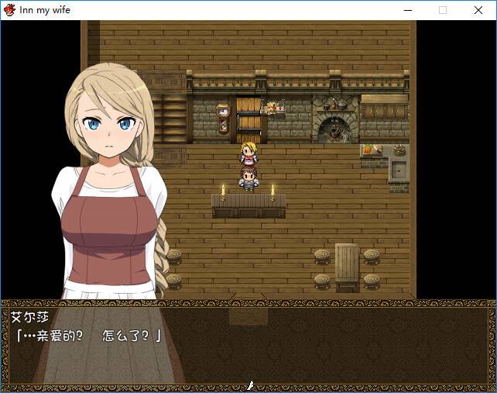Click the kitchen sink counter
The width and height of the screenshot is (497, 393).
398,171
